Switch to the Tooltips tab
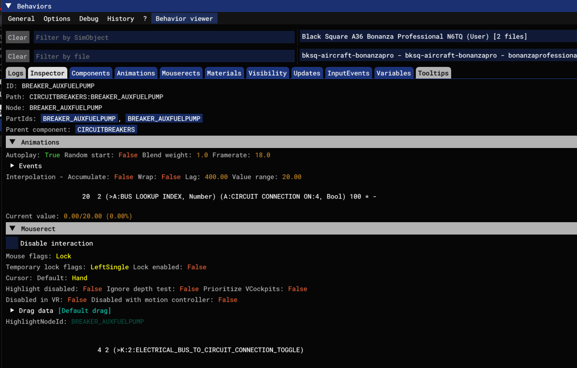577x368 pixels. pos(433,73)
